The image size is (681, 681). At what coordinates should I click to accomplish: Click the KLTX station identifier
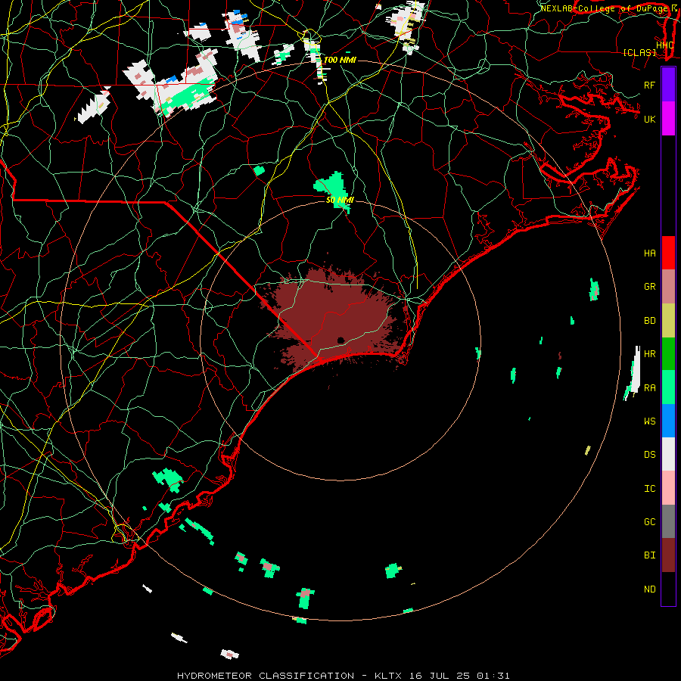click(388, 676)
